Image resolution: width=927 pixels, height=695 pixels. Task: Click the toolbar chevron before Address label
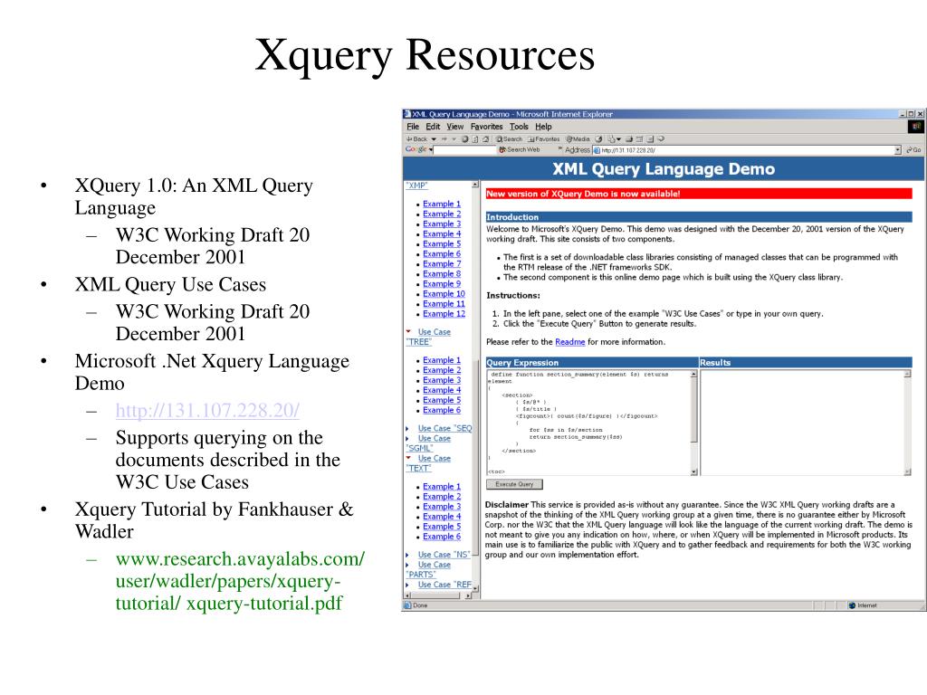(x=559, y=149)
